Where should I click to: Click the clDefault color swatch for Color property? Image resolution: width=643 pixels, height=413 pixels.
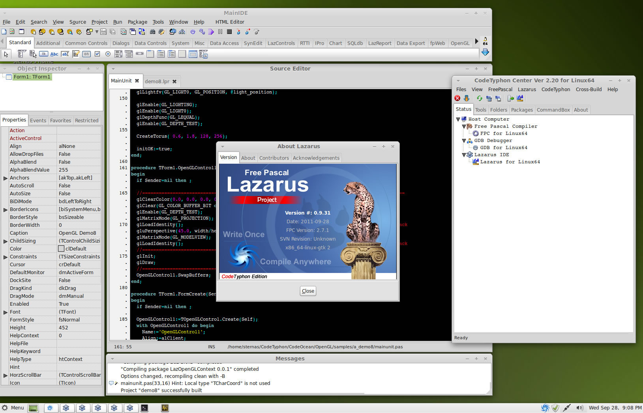click(x=61, y=249)
